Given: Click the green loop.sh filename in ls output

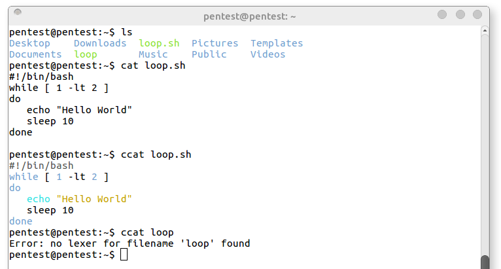Looking at the screenshot, I should pos(159,43).
